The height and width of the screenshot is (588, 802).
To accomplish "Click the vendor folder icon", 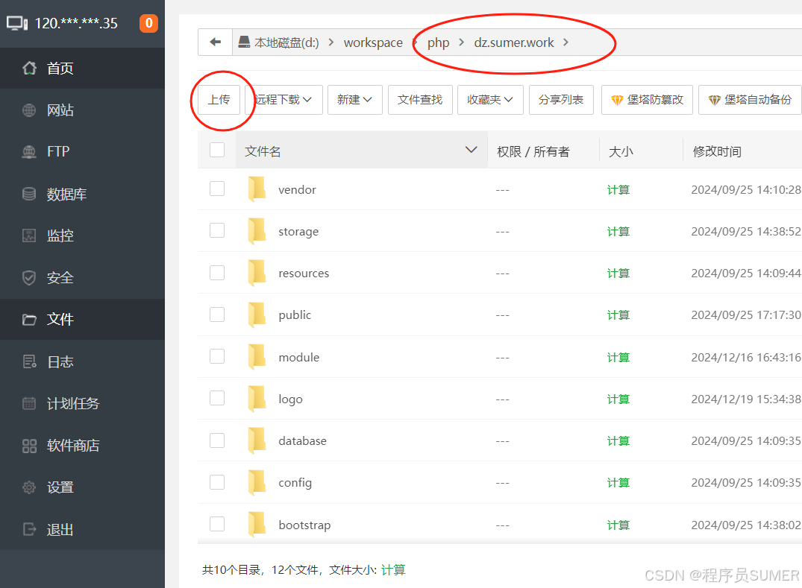I will (257, 189).
